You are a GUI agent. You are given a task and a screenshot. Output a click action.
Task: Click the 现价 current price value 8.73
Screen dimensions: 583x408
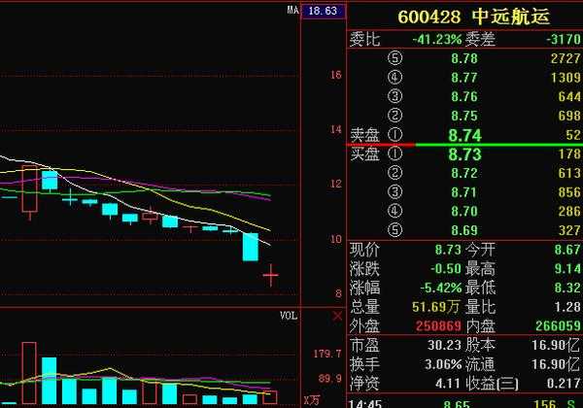tap(448, 250)
